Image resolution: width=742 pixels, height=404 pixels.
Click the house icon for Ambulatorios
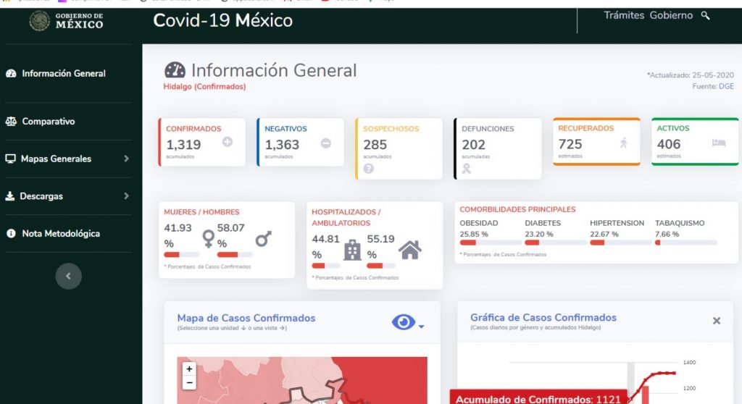pos(410,250)
